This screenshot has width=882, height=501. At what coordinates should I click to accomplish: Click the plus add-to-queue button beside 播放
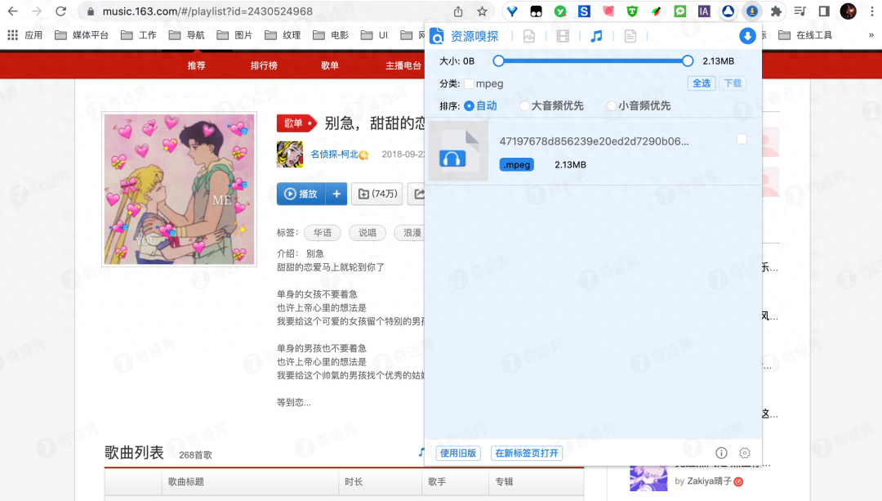point(336,194)
